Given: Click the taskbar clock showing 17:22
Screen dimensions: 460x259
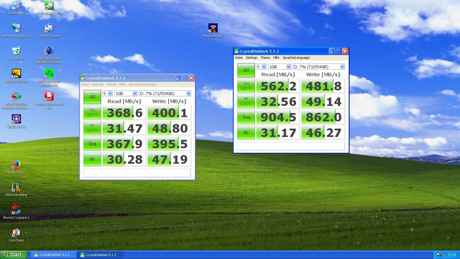Looking at the screenshot, I should click(452, 255).
